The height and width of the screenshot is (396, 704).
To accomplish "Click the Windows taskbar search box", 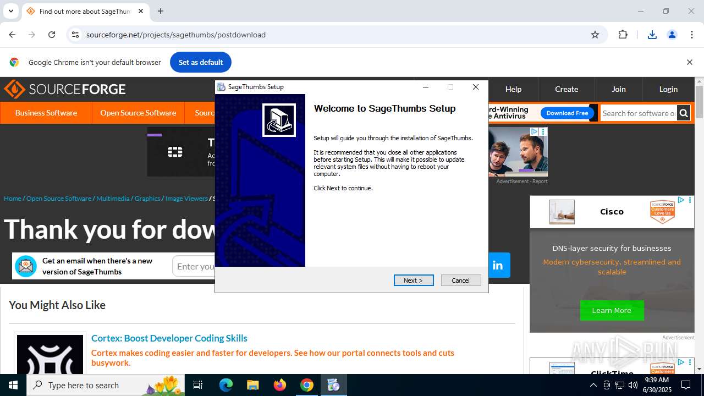I will coord(106,385).
